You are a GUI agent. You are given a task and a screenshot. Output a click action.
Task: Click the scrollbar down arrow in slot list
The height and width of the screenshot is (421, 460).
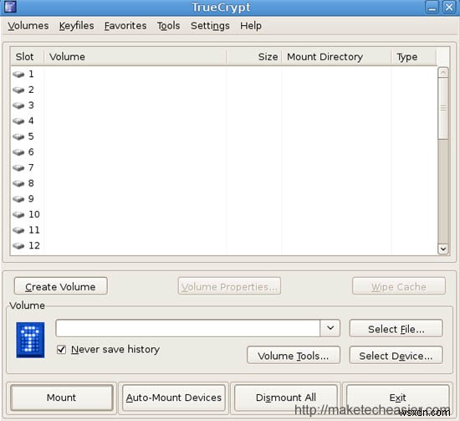(x=443, y=249)
